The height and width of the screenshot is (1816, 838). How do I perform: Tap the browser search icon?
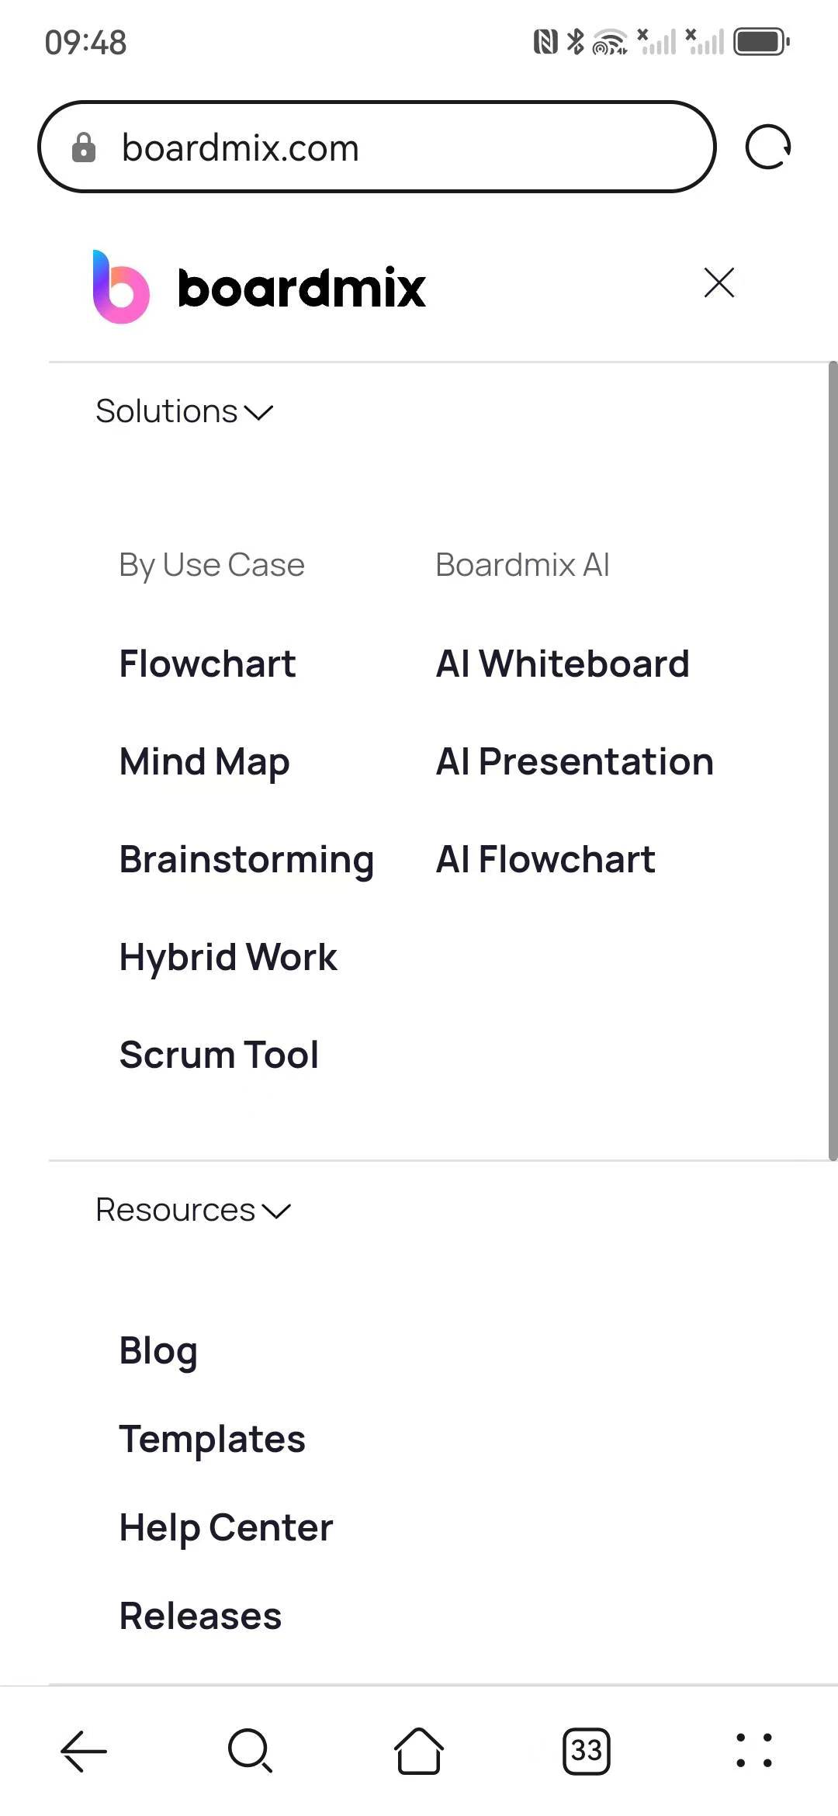tap(250, 1751)
